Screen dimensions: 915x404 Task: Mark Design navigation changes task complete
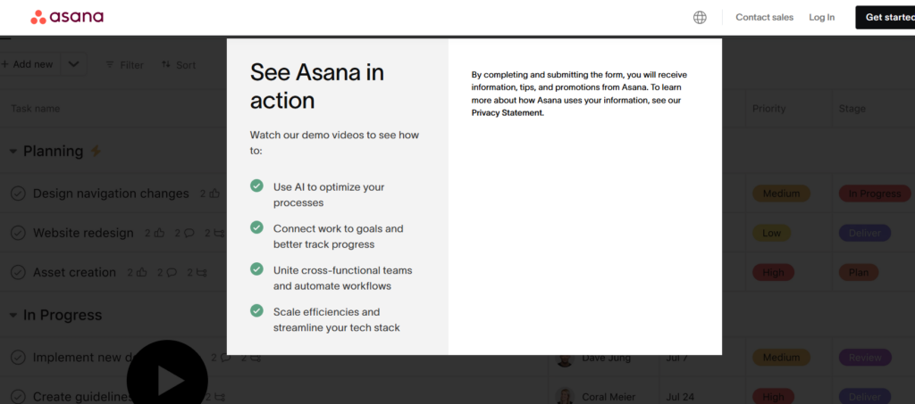18,194
